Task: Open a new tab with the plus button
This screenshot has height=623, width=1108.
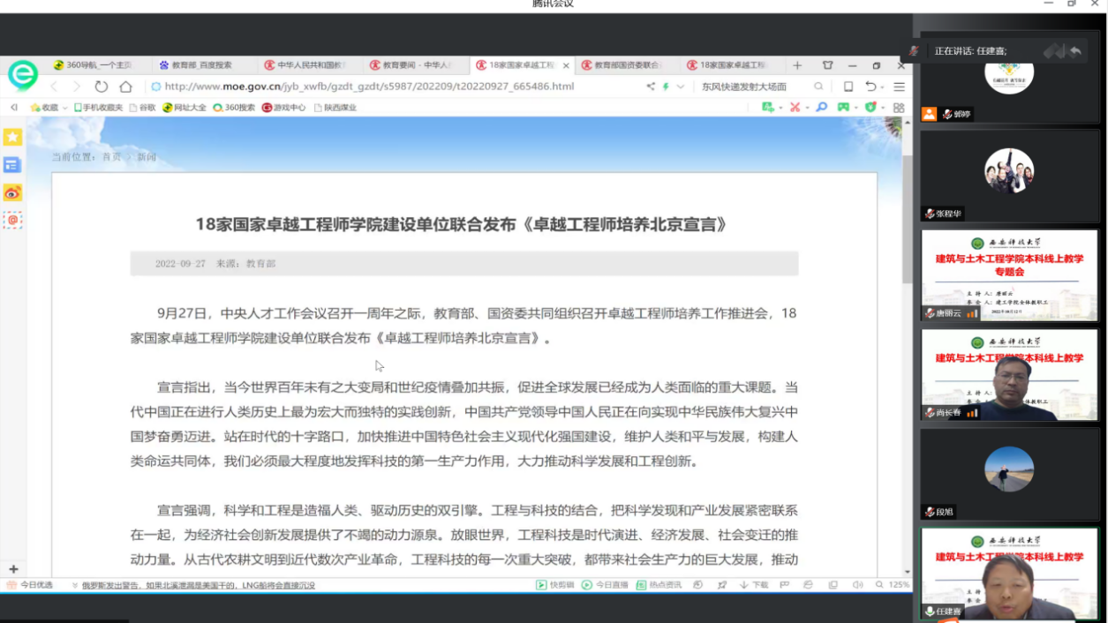Action: click(797, 65)
